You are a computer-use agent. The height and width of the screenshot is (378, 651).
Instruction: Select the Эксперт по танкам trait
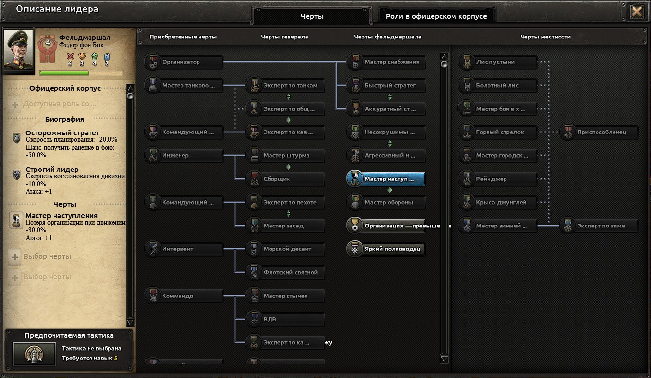tap(285, 85)
